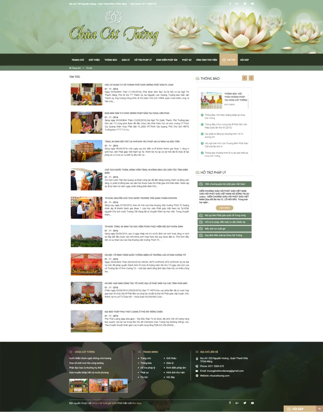This screenshot has height=412, width=323.
Task: Click the first footer temple thumbnail
Action: pyautogui.click(x=78, y=386)
